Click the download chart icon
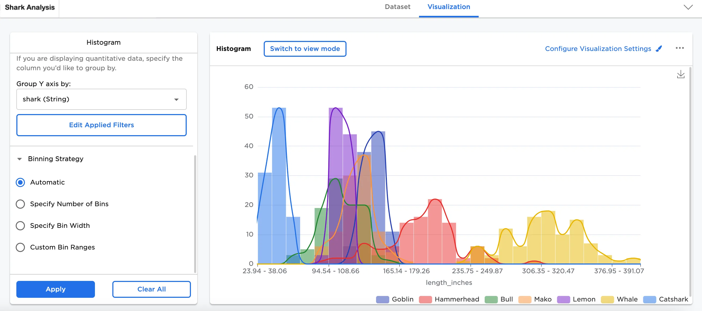The image size is (702, 311). 680,74
